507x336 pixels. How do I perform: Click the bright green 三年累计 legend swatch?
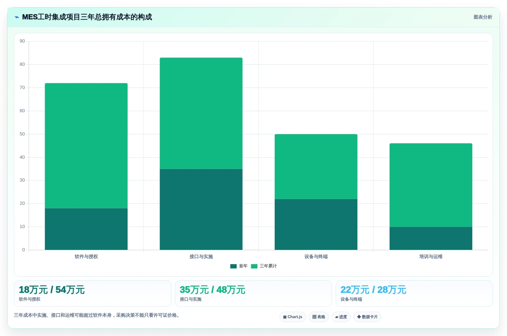(x=254, y=266)
